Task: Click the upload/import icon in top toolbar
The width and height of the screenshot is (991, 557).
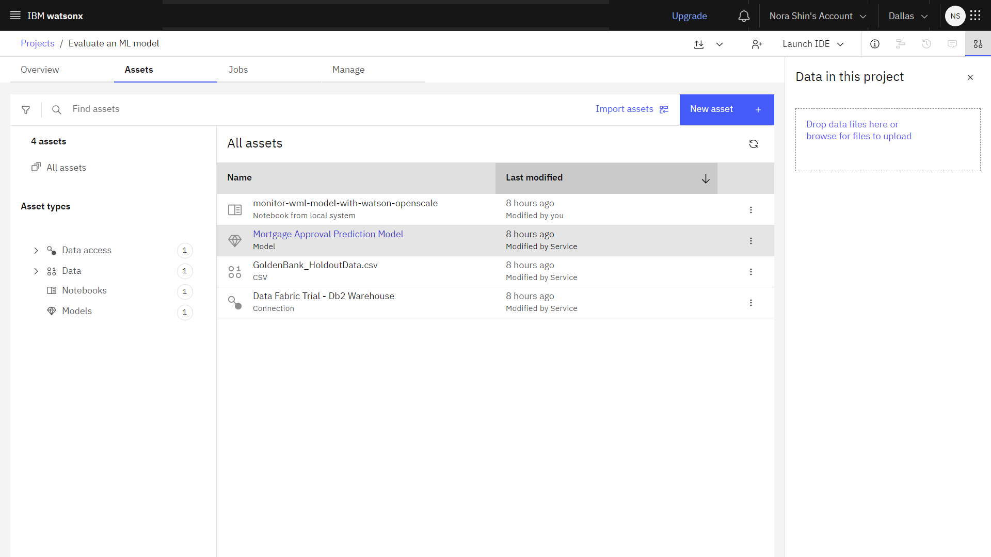Action: pyautogui.click(x=699, y=43)
